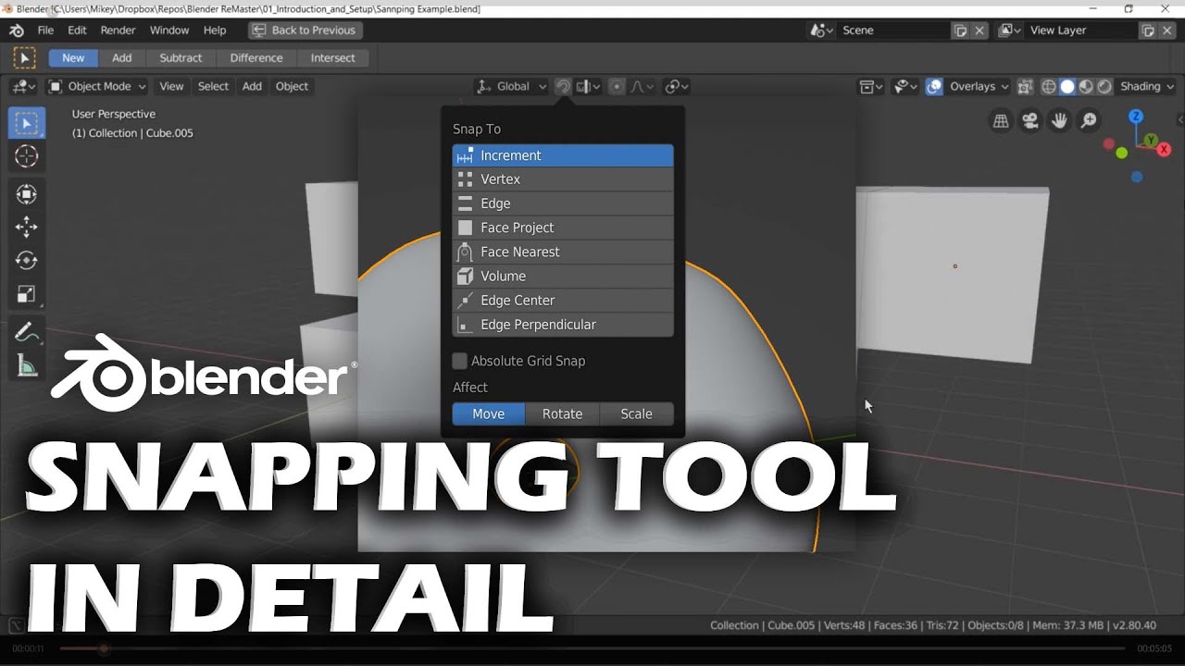Open the pivot point dropdown
This screenshot has width=1185, height=666.
point(678,86)
